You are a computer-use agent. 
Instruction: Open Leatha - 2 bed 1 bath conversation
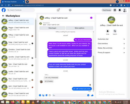pyautogui.click(x=17, y=73)
